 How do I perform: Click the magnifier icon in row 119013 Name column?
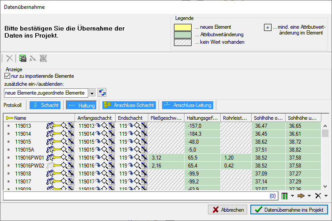point(64,126)
